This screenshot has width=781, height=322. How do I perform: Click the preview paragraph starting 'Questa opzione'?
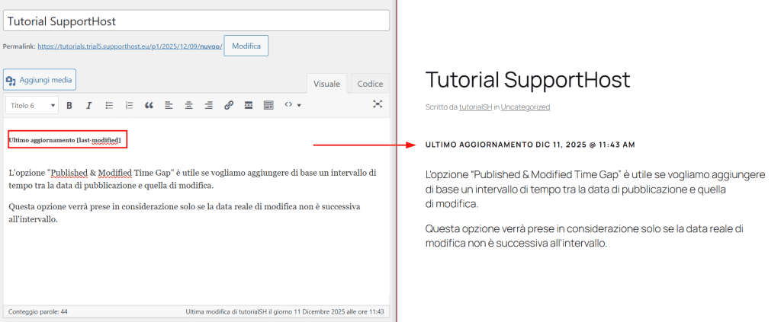point(585,236)
